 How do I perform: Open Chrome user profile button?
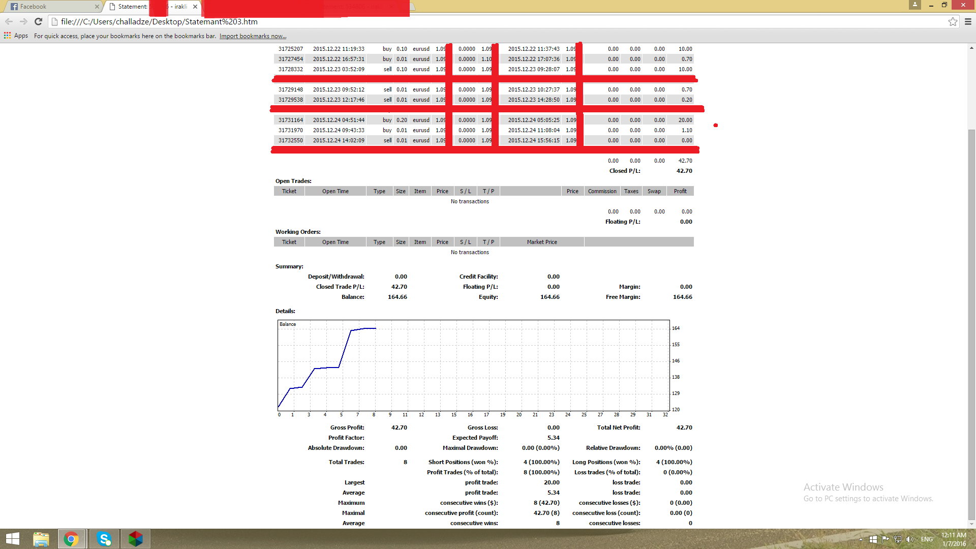915,5
